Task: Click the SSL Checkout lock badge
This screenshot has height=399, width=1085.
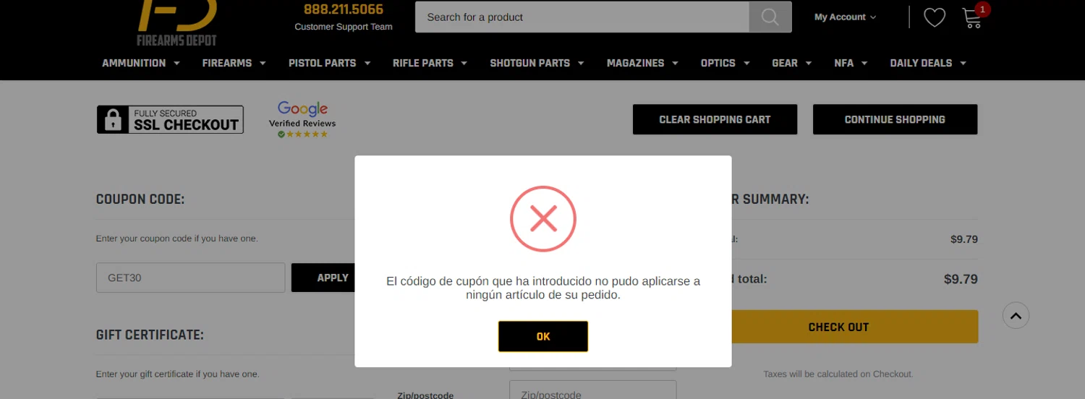Action: pyautogui.click(x=170, y=120)
